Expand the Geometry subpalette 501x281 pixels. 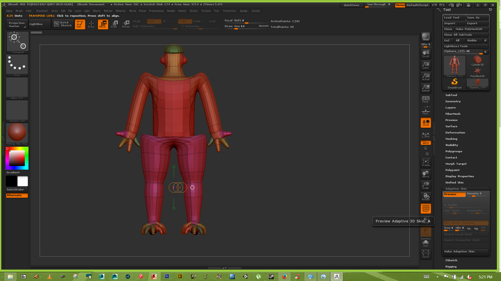click(x=453, y=101)
